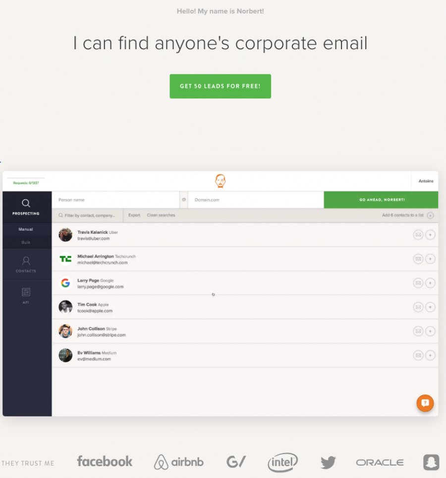446x478 pixels.
Task: Click the Filter by contact, company search box
Action: click(87, 215)
